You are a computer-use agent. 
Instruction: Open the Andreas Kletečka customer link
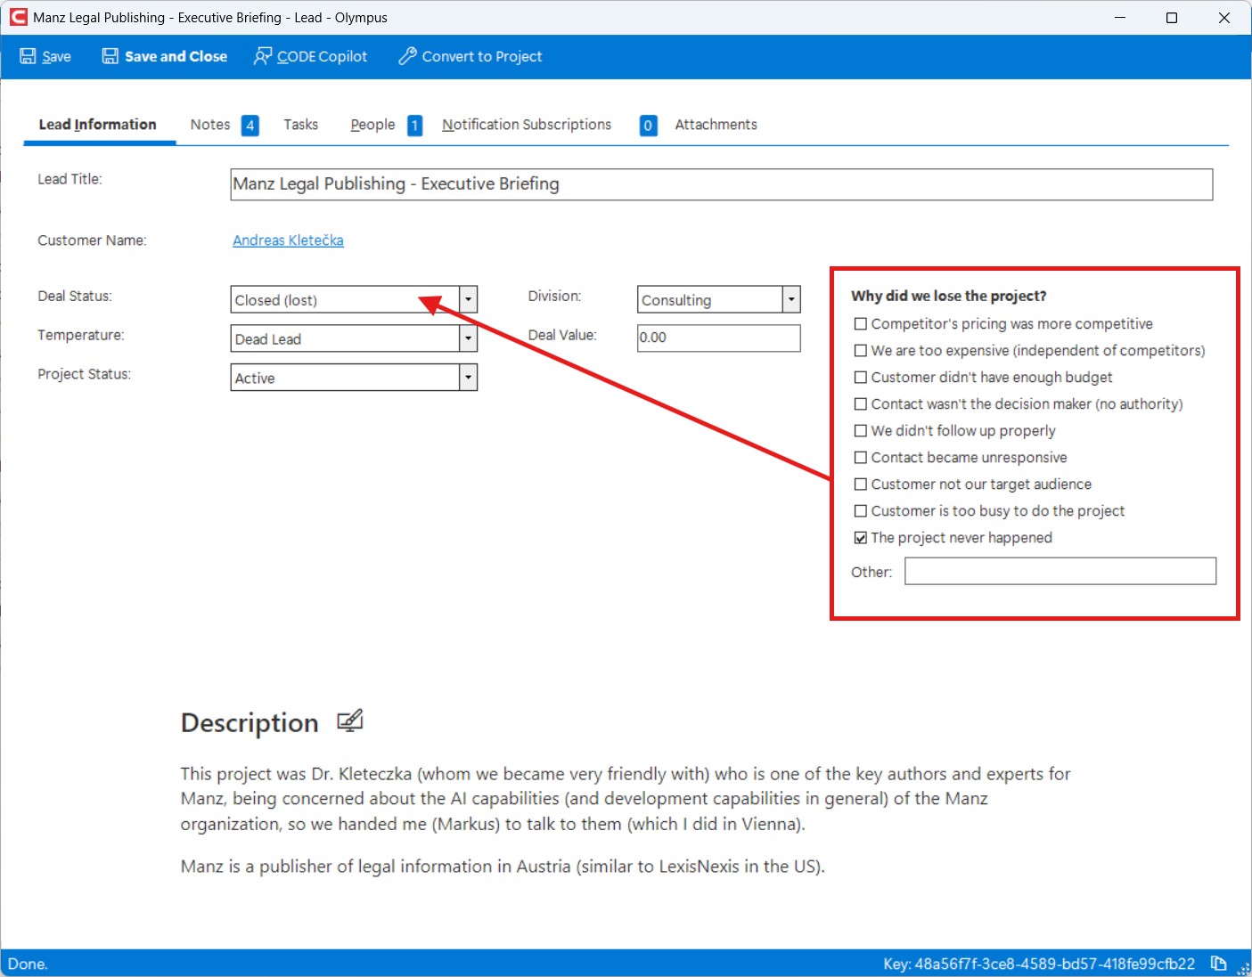click(x=288, y=240)
